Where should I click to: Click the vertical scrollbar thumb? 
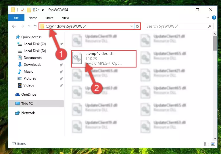coord(215,43)
